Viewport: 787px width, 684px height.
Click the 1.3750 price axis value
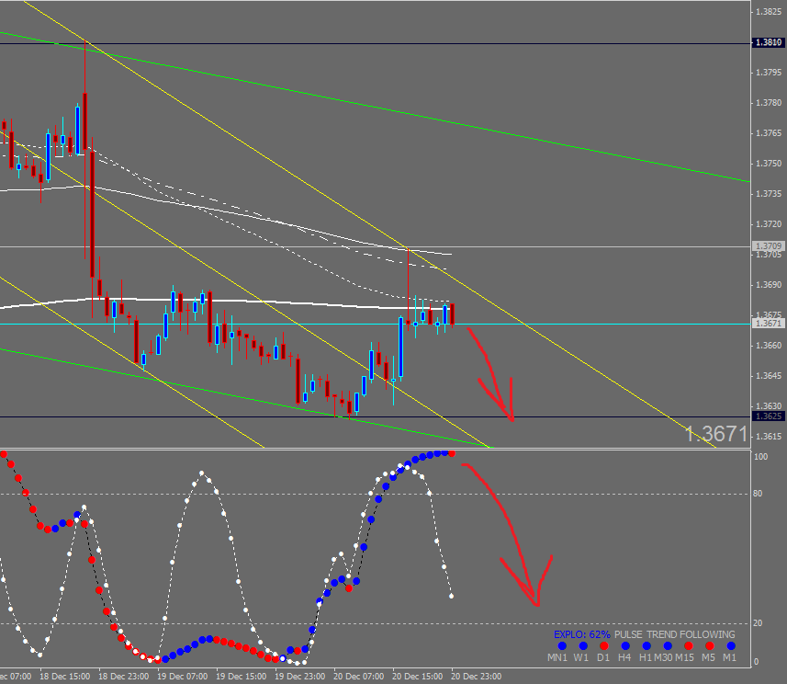(769, 164)
